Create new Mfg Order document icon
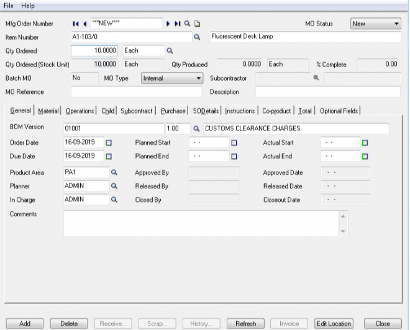Screen dimensions: 410x330 197,24
